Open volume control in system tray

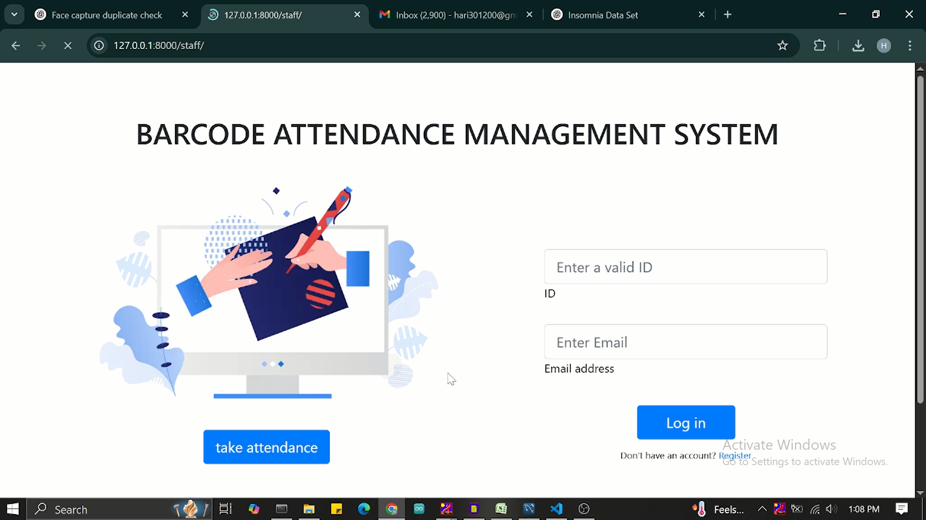click(831, 509)
